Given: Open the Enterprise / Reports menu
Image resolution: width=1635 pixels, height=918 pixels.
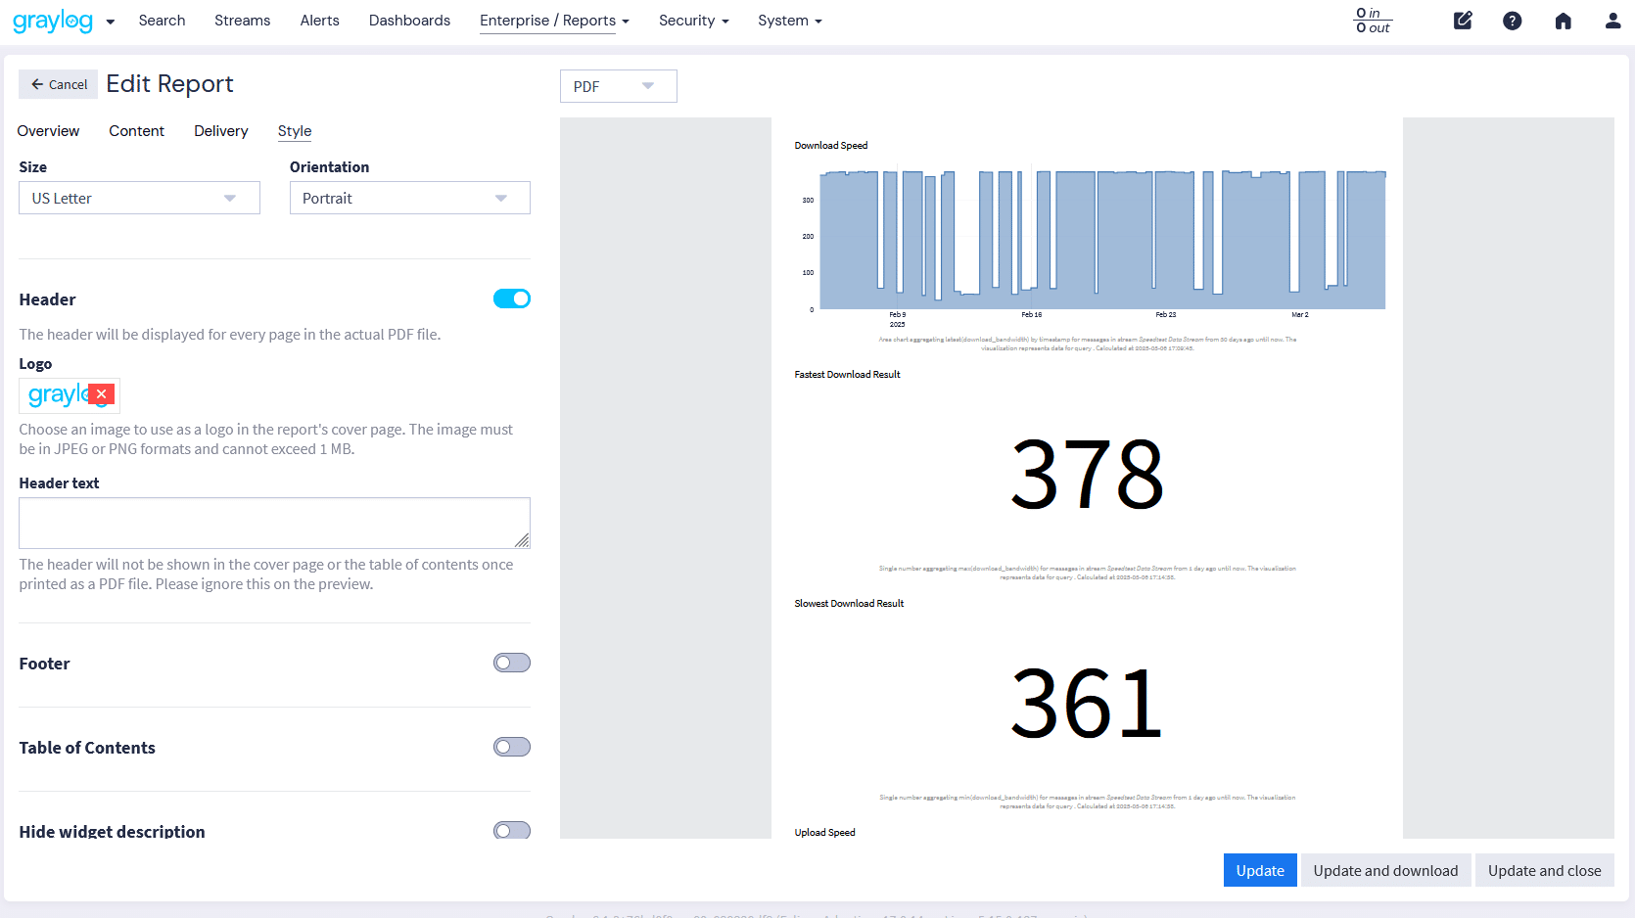Looking at the screenshot, I should coord(553,21).
